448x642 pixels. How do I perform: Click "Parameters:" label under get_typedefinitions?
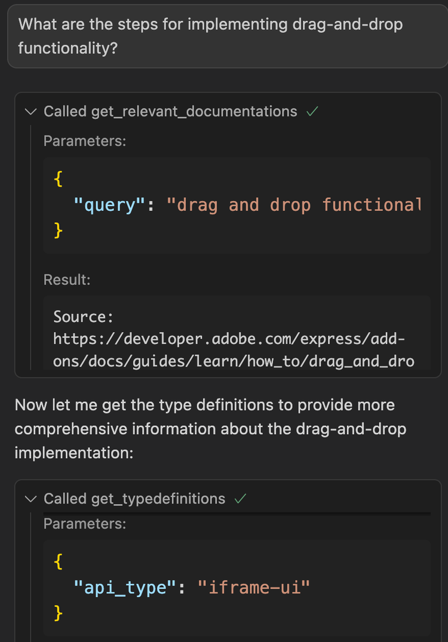(85, 524)
